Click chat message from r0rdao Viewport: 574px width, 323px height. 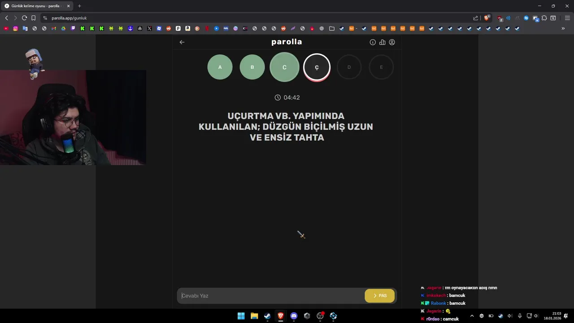[439, 319]
